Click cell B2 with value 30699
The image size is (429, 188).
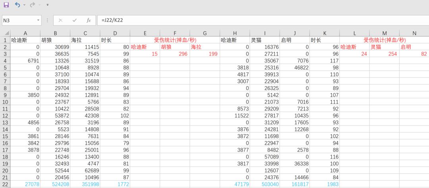click(55, 47)
